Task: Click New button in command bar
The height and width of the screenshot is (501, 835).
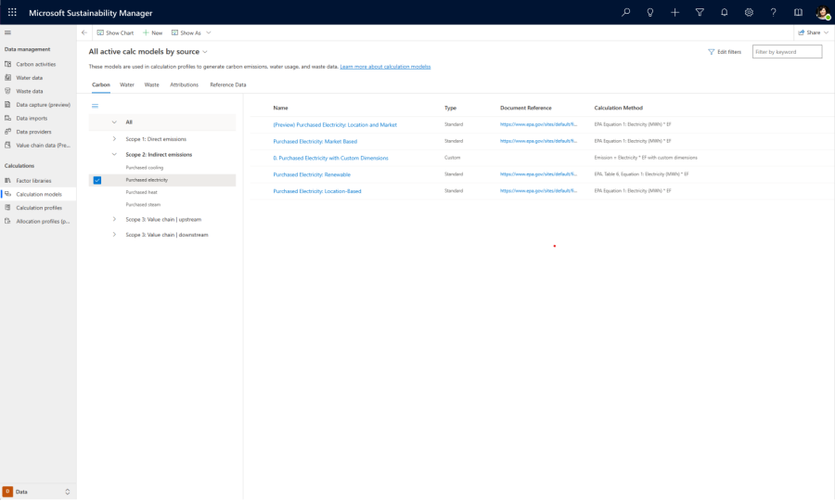Action: tap(152, 32)
